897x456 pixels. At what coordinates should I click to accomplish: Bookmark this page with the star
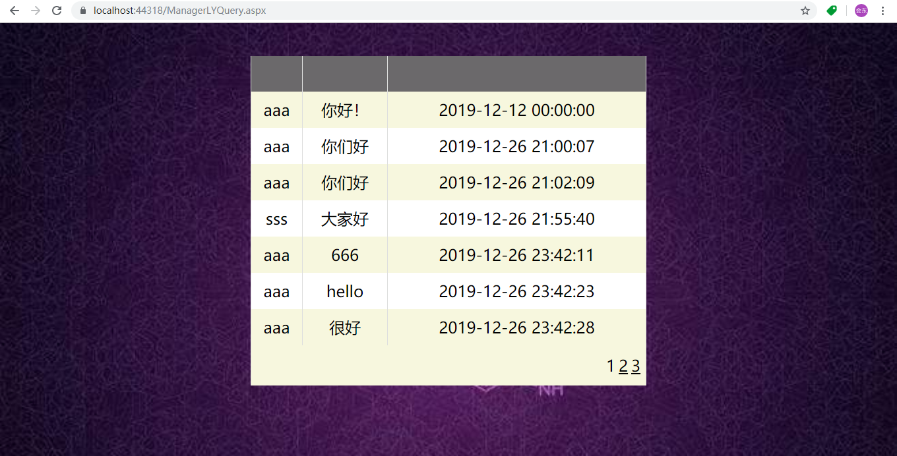(x=805, y=11)
